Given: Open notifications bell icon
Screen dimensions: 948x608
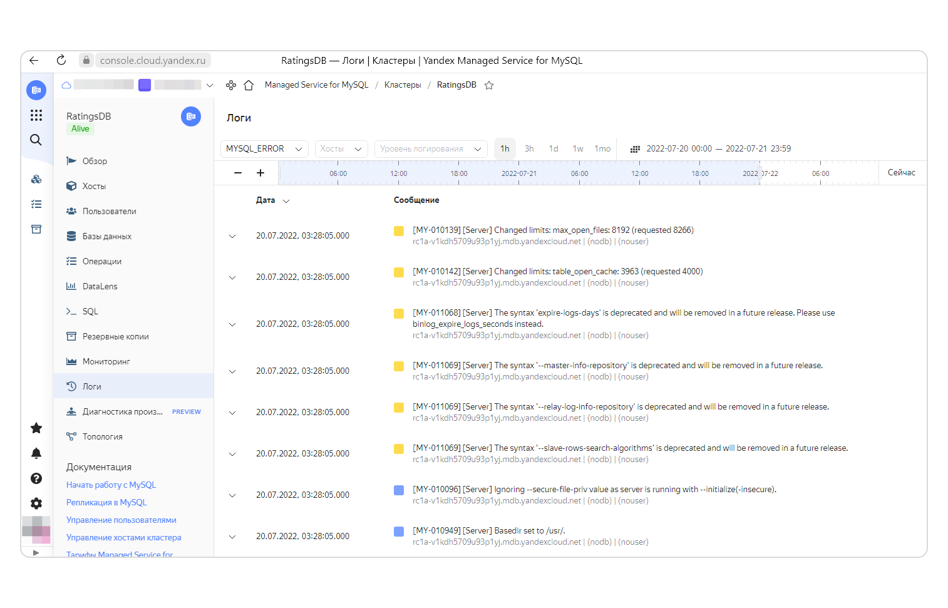Looking at the screenshot, I should 36,453.
